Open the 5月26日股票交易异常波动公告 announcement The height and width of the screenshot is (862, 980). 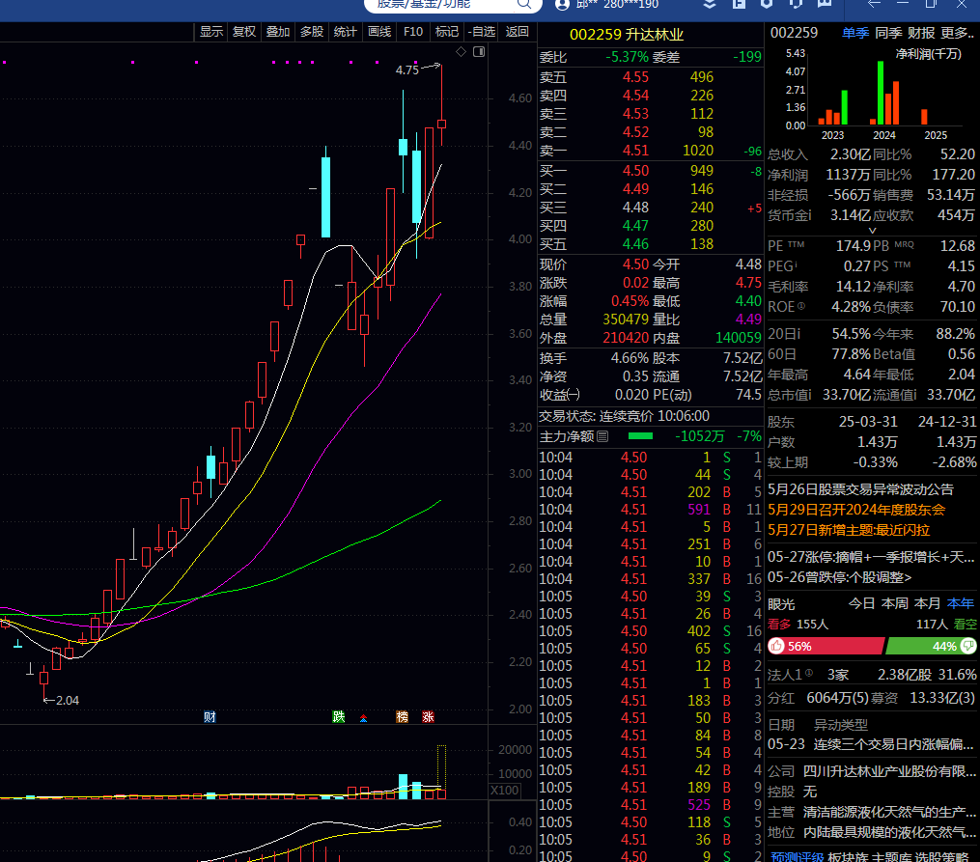860,489
